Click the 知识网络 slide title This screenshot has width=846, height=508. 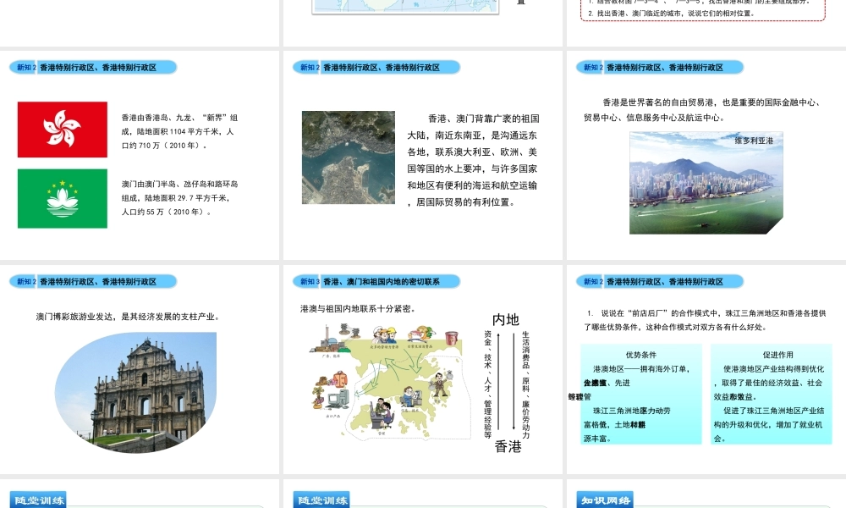(x=606, y=500)
